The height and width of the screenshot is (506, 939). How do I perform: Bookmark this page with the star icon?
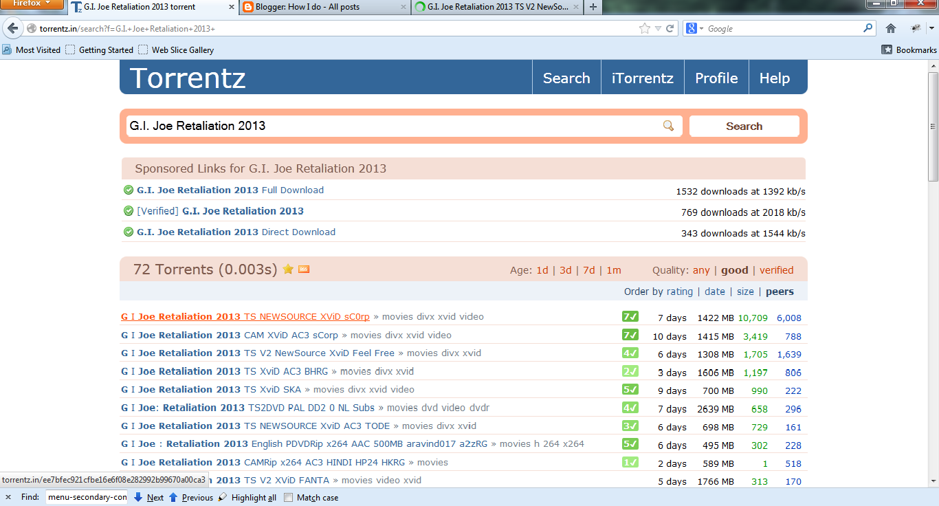point(644,29)
